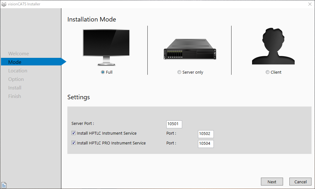Image resolution: width=315 pixels, height=189 pixels.
Task: Uncheck Install HPTLC PRO Instrument Service
Action: (x=73, y=143)
